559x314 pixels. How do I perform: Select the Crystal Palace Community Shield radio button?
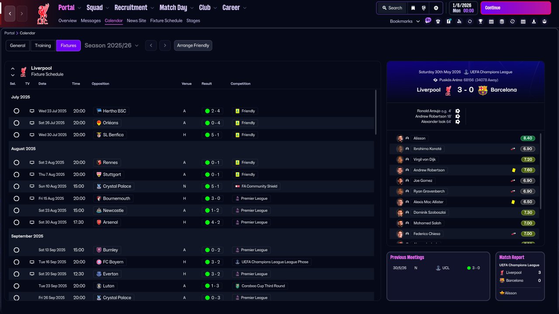[x=17, y=186]
